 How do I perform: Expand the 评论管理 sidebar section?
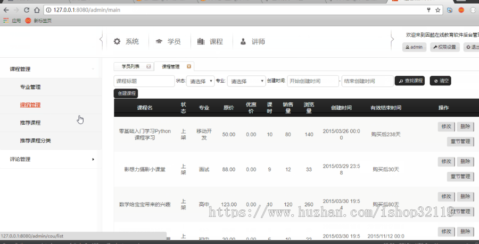(x=51, y=159)
